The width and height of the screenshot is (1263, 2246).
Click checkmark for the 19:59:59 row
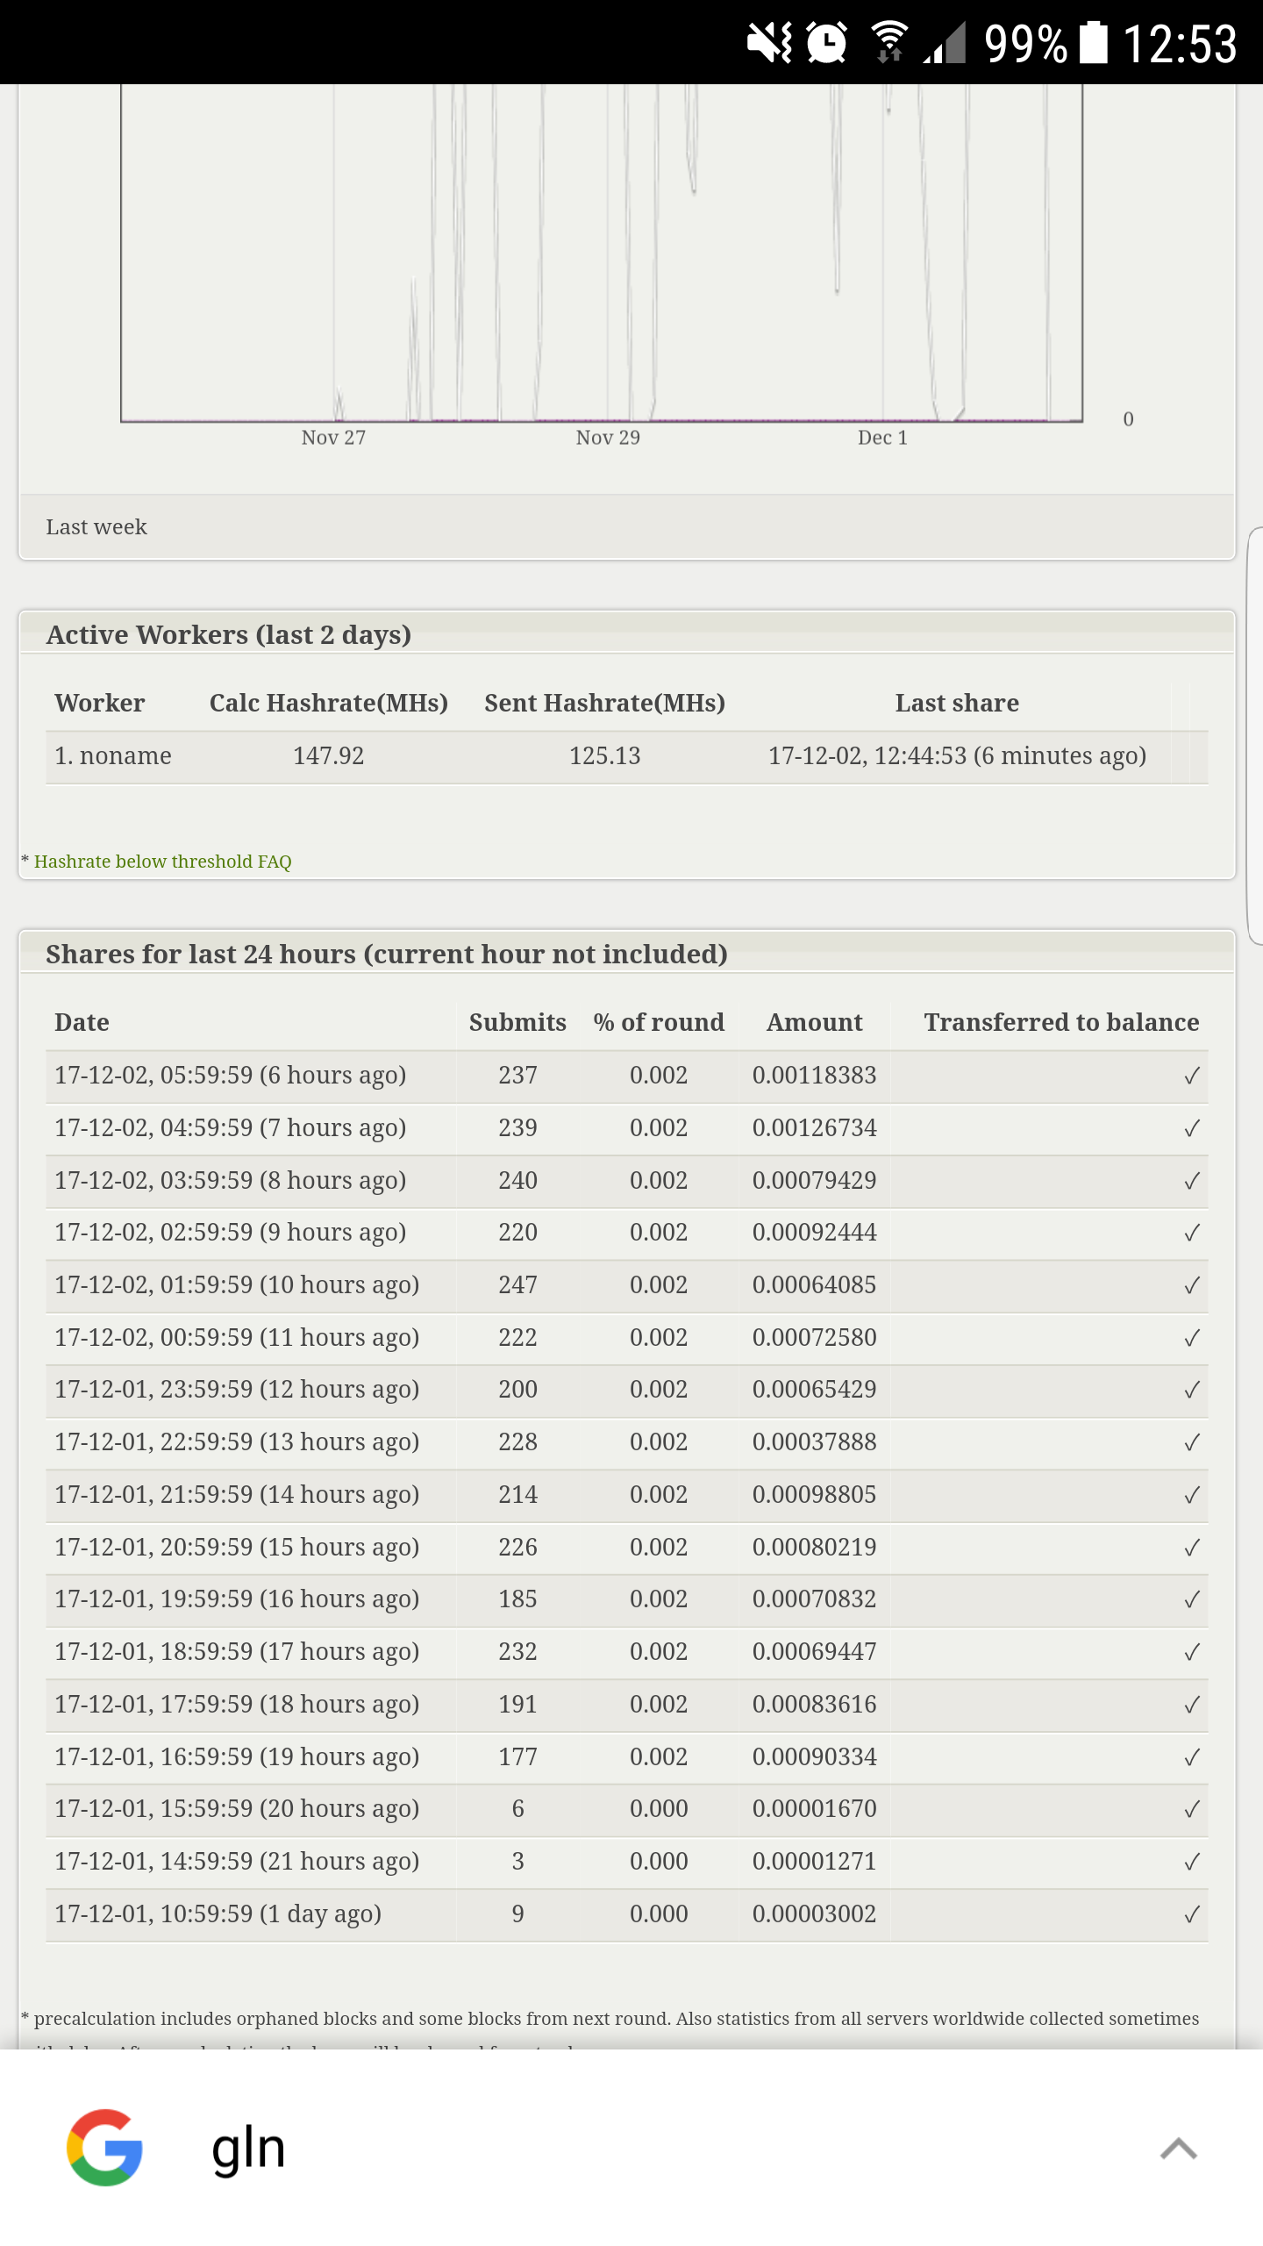tap(1191, 1600)
